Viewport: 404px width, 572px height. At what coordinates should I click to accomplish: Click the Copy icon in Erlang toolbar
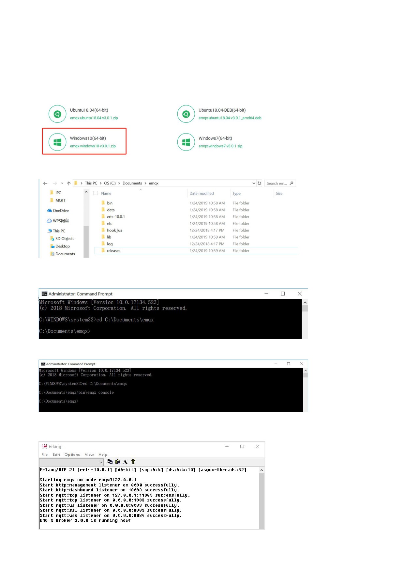110,462
